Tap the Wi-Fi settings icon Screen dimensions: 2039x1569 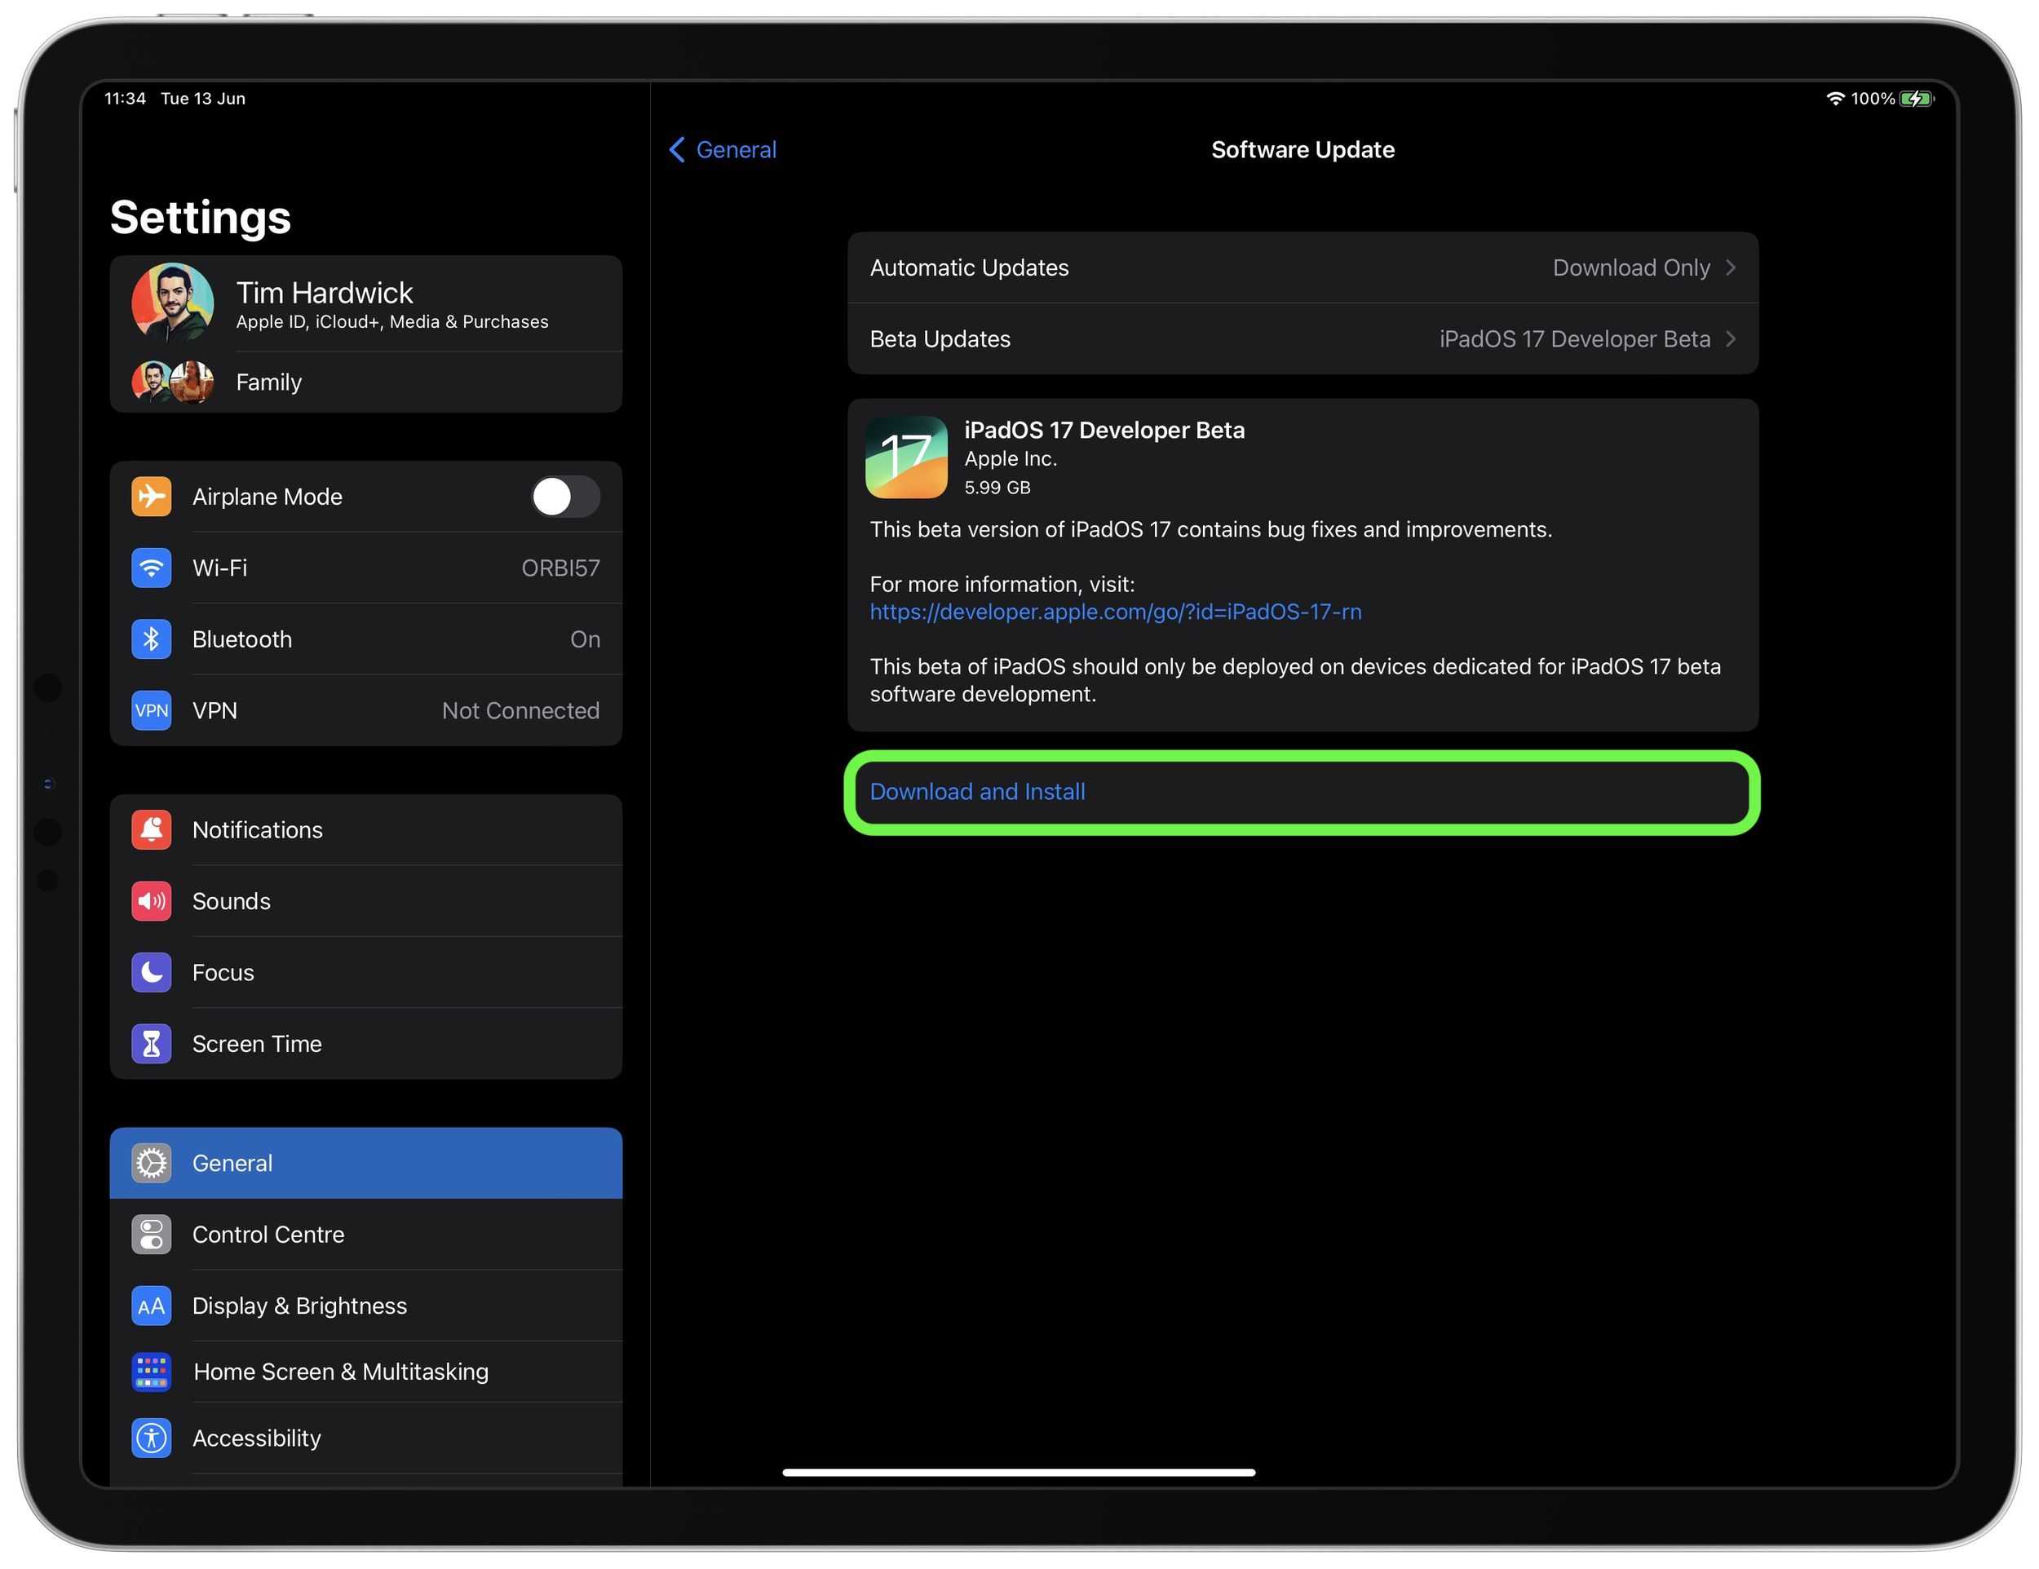click(151, 568)
